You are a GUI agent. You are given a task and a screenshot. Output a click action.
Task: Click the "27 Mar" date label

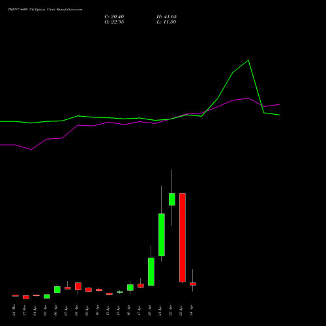coord(24,310)
